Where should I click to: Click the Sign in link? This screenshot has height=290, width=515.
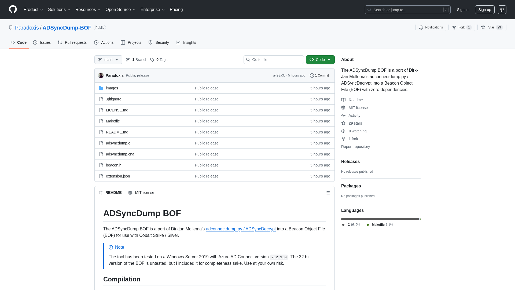tap(463, 10)
